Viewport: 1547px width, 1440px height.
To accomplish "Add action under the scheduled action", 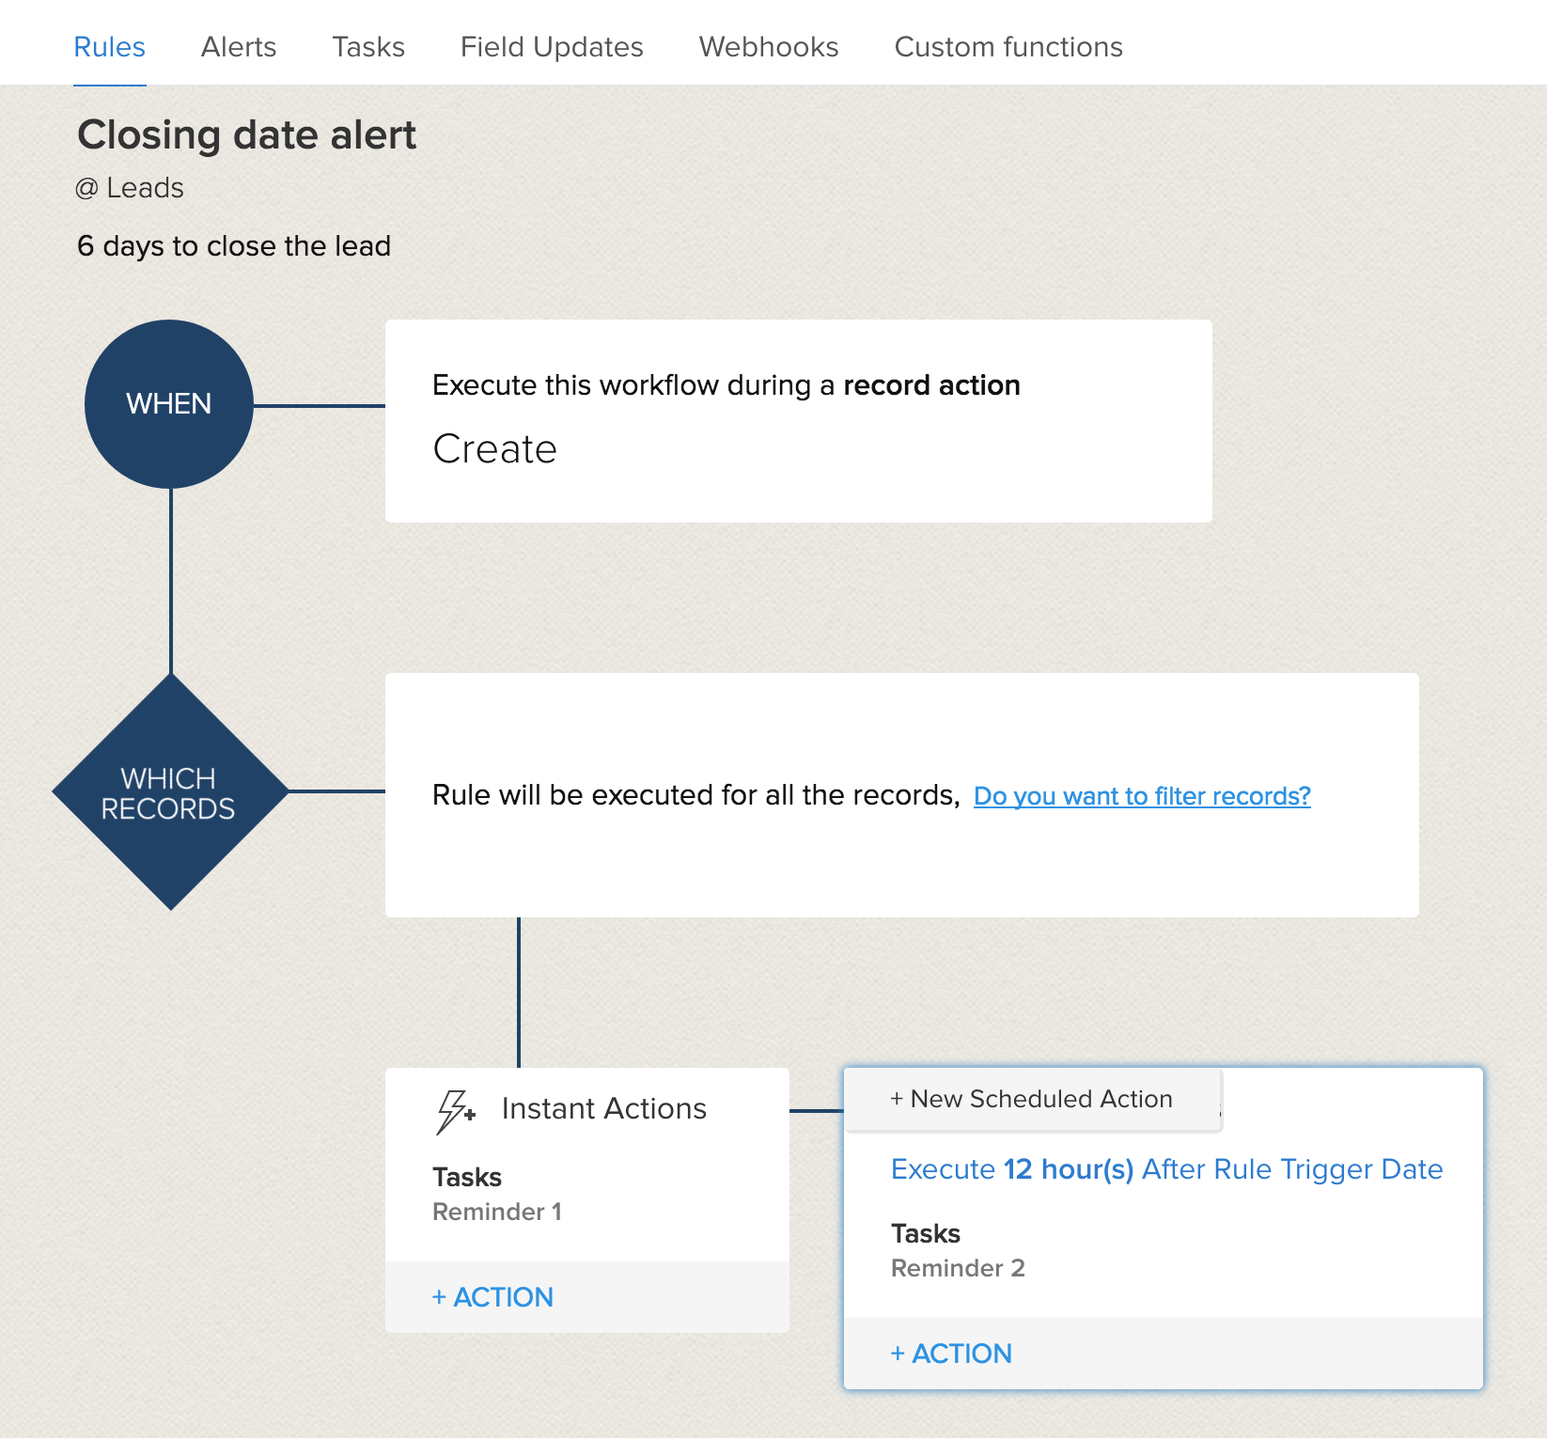I will tap(951, 1354).
